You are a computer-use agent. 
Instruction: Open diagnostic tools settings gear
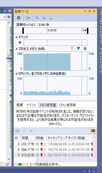coord(19,18)
